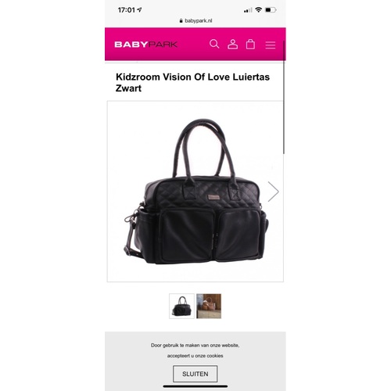
Task: Show next product image with right chevron
Action: coord(273,192)
